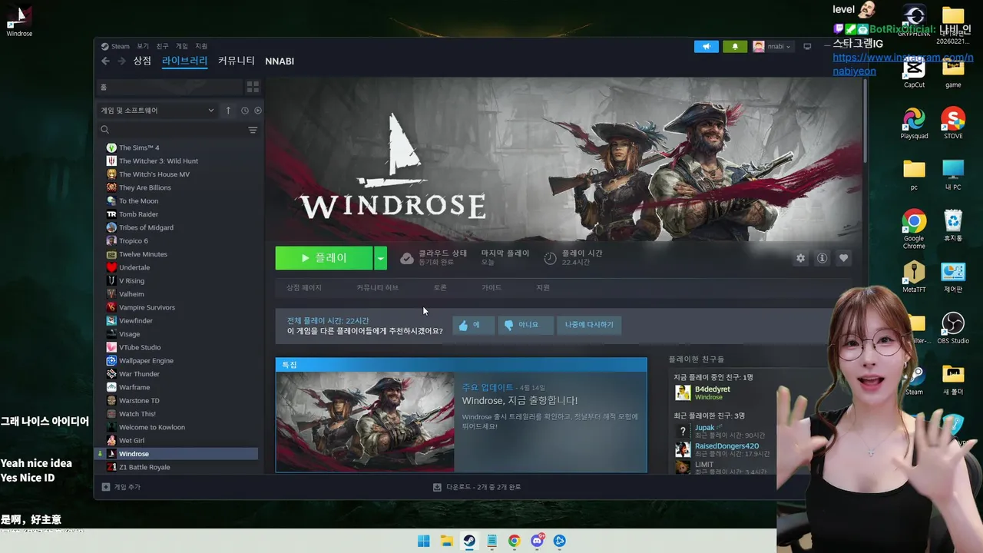Open the 지원 game tab under Windrose
Image resolution: width=983 pixels, height=553 pixels.
click(543, 287)
